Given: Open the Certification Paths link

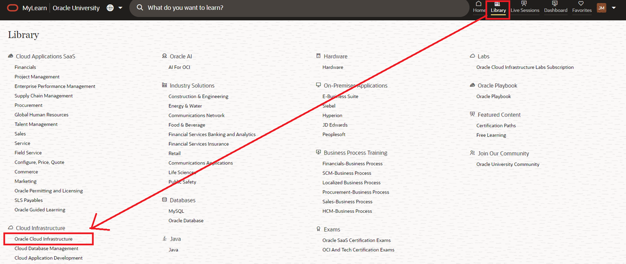Looking at the screenshot, I should (496, 126).
